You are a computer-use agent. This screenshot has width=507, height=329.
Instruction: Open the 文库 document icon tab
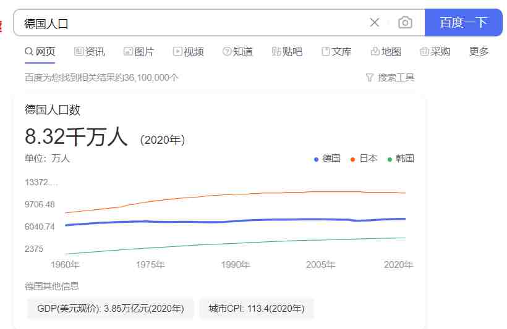[326, 51]
